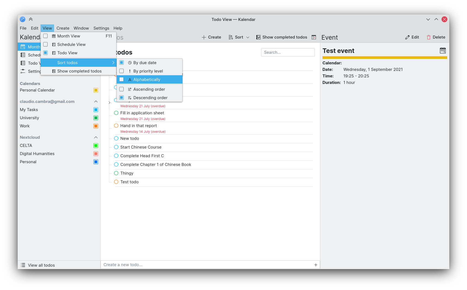
Task: Open the Edit menu
Action: click(35, 28)
